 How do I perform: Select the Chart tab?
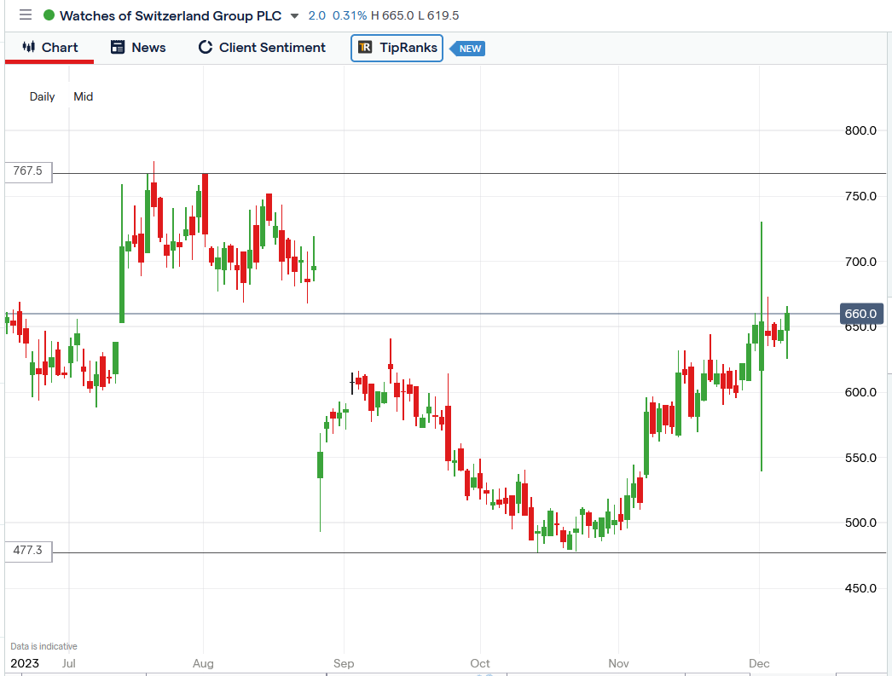coord(49,48)
